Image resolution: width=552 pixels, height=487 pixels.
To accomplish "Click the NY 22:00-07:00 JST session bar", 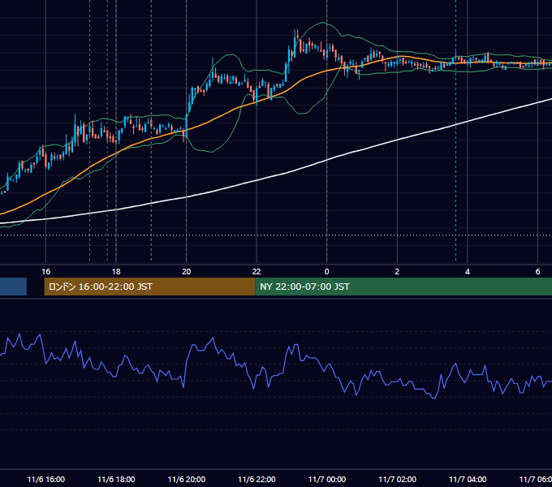I will coord(403,287).
